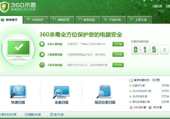This screenshot has height=119, width=170.
Task: Open the 产品升级 tab
Action: [x=114, y=20]
